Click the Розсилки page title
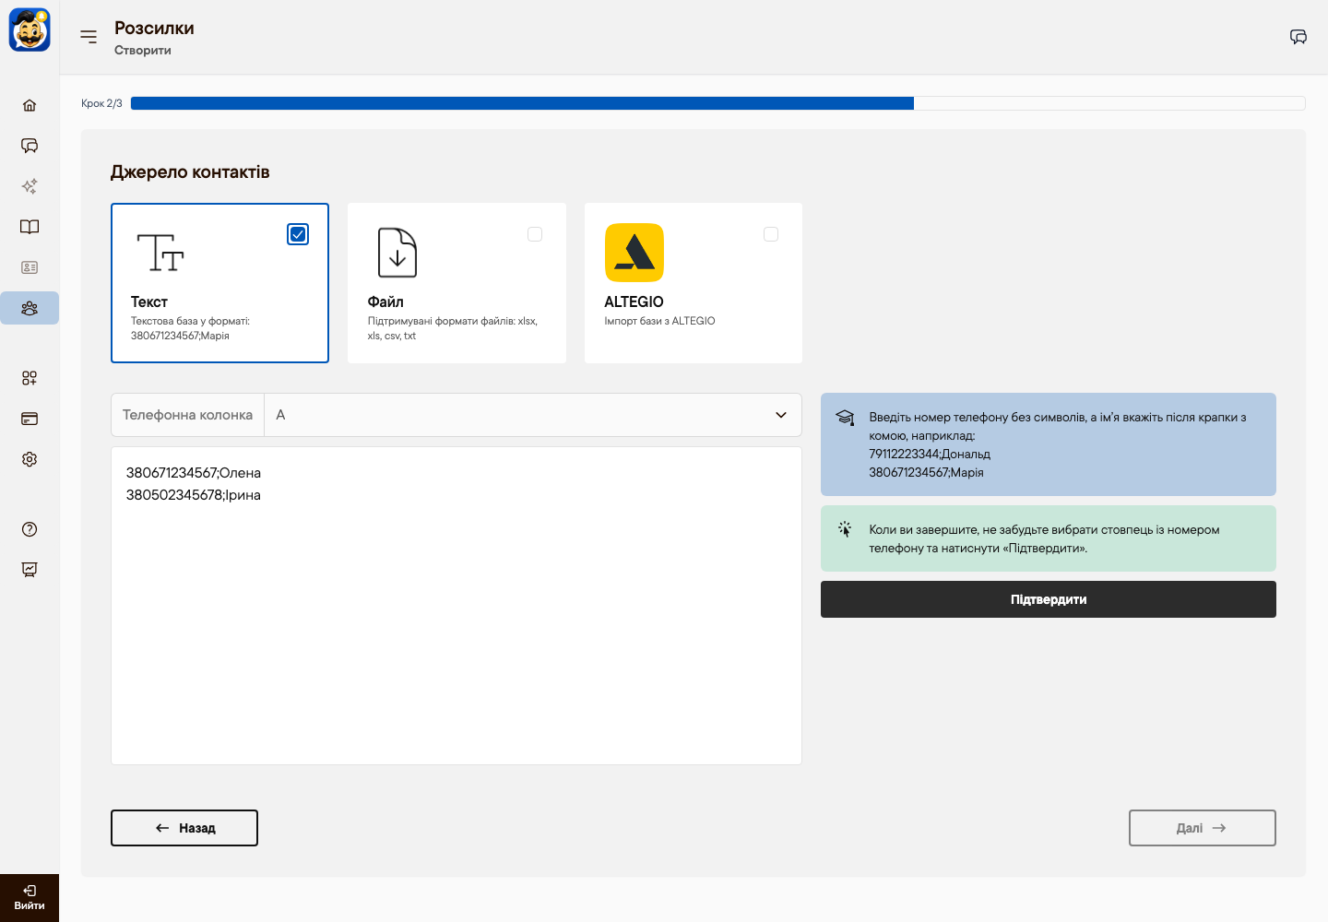 pos(154,29)
